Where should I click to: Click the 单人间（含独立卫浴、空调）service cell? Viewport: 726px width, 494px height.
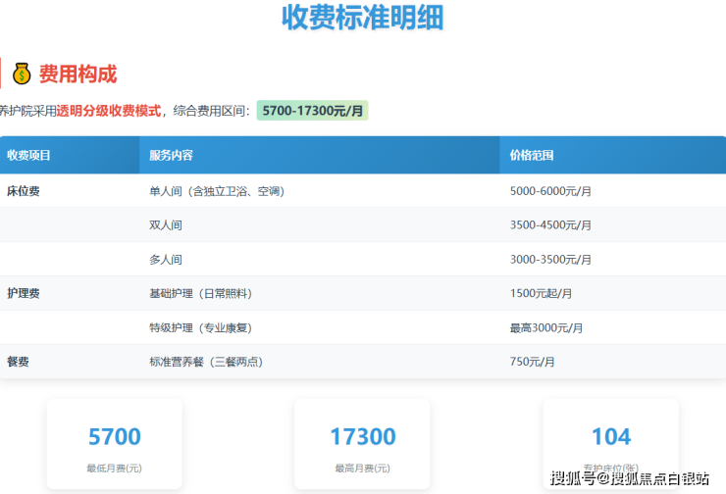(217, 190)
